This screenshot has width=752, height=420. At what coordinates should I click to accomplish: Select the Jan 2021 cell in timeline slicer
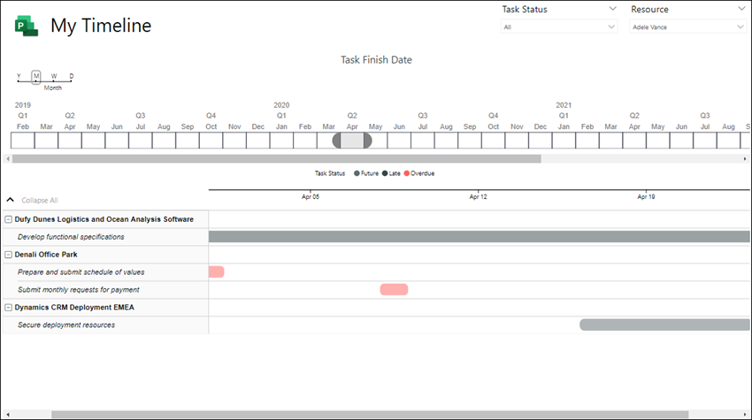tap(564, 141)
